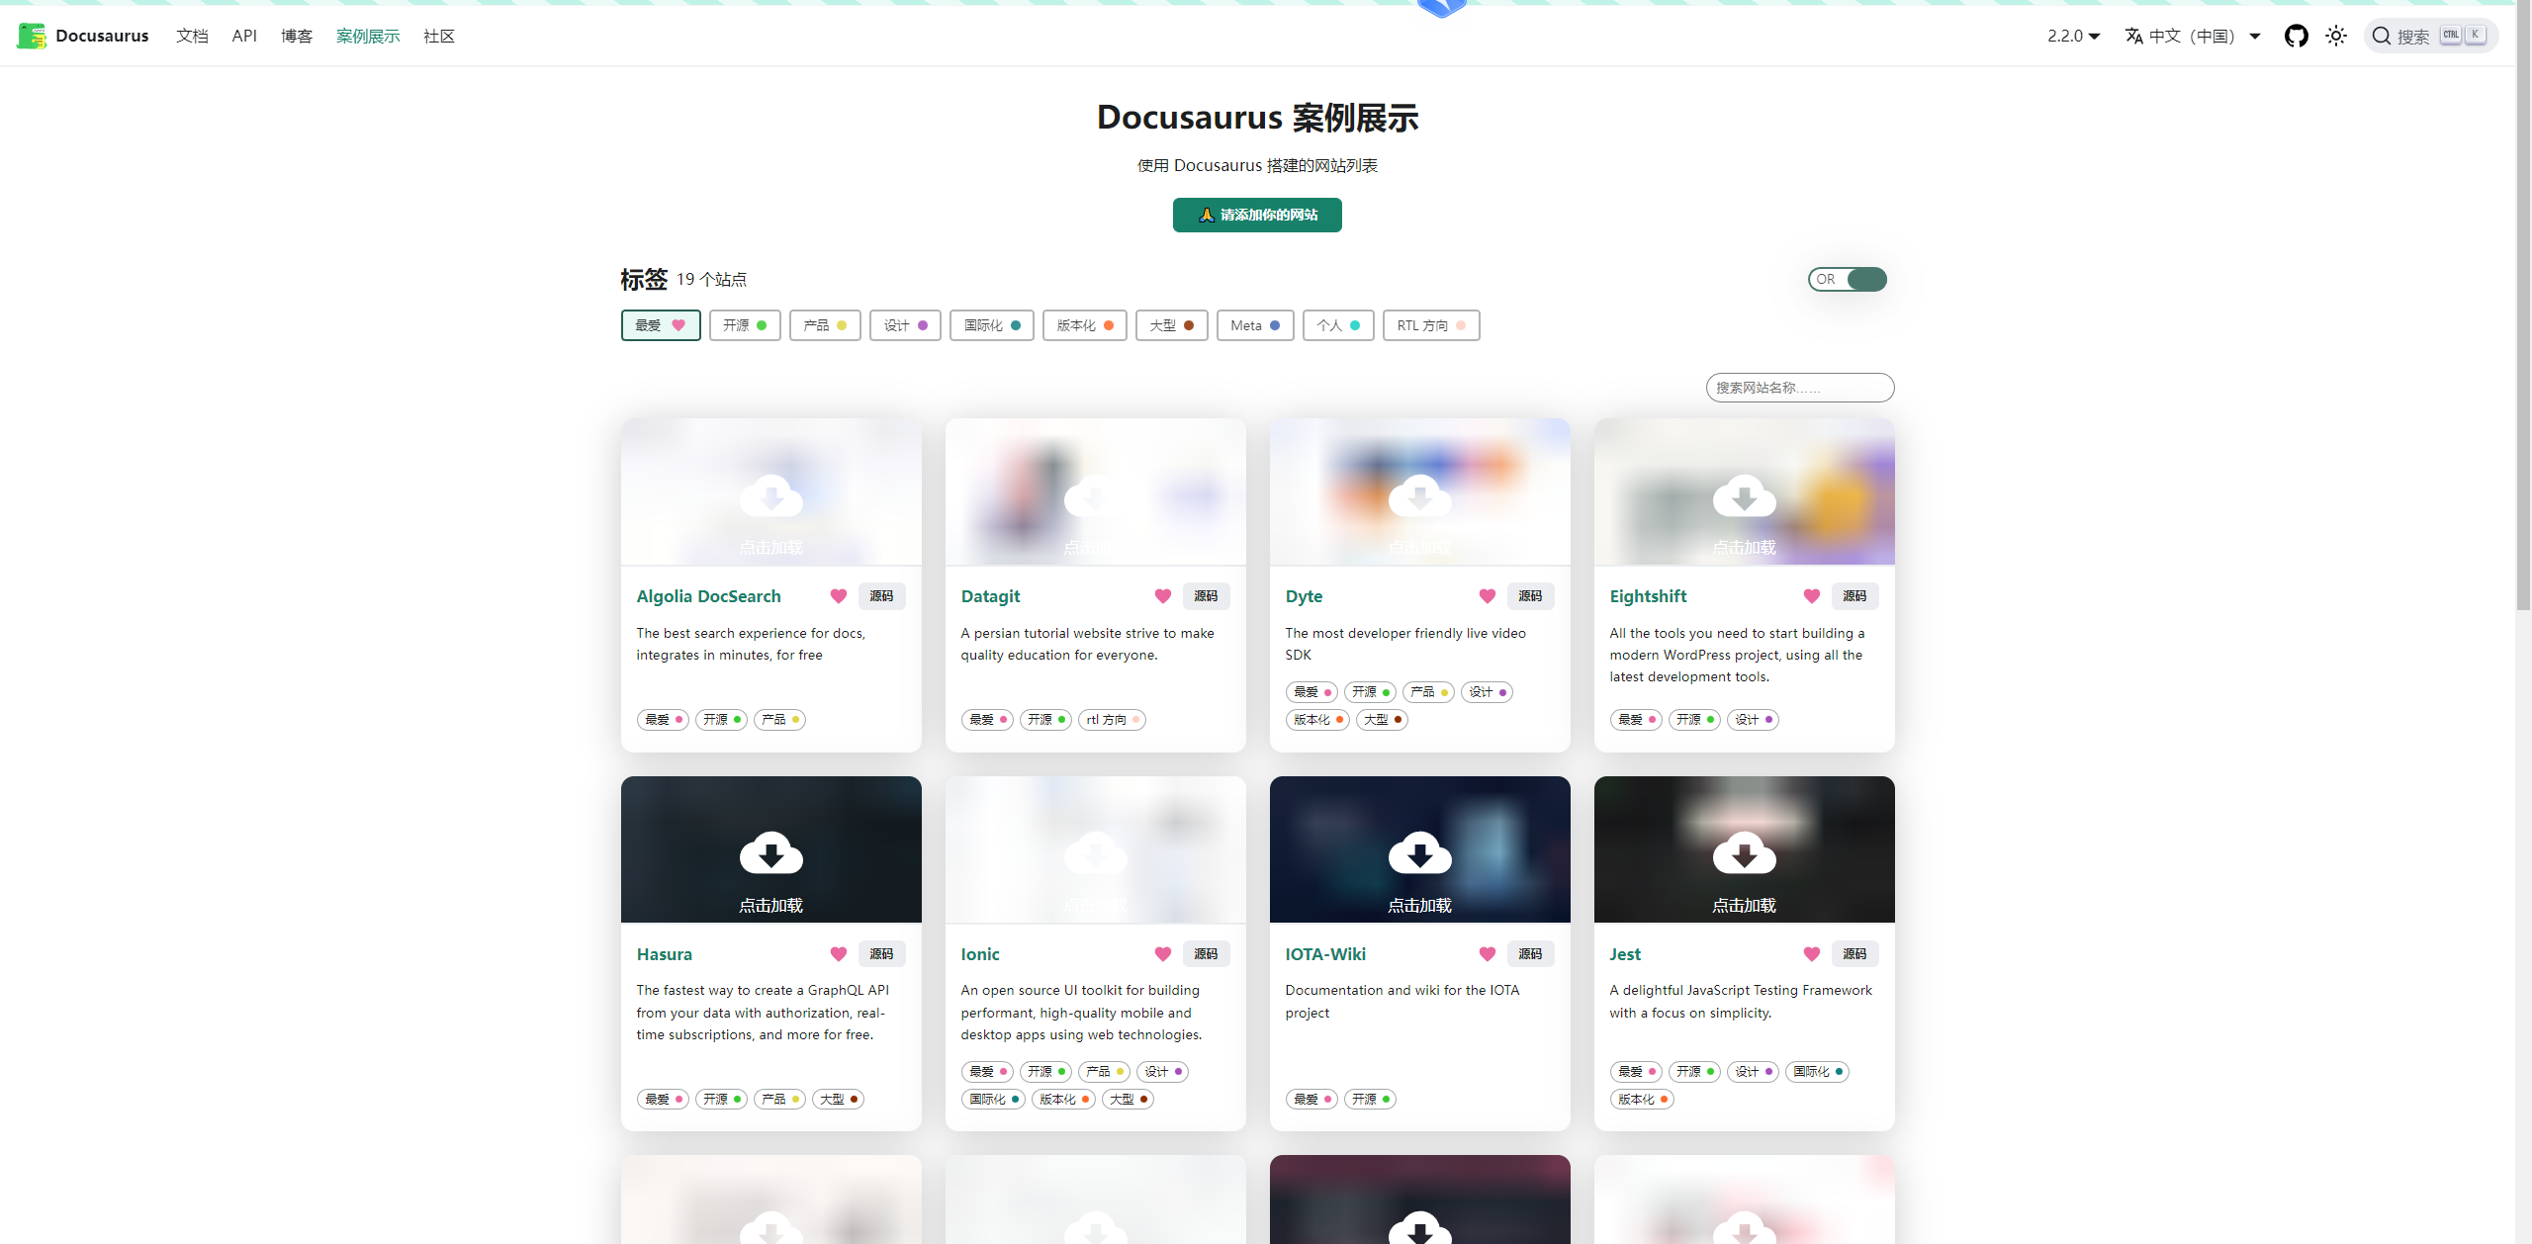Click the heart icon next to Algolia DocSearch
The height and width of the screenshot is (1244, 2532).
point(838,596)
